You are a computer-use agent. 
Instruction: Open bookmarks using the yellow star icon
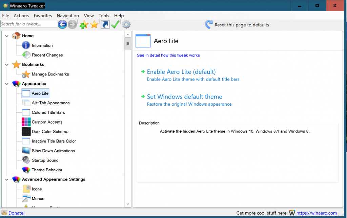pyautogui.click(x=94, y=24)
